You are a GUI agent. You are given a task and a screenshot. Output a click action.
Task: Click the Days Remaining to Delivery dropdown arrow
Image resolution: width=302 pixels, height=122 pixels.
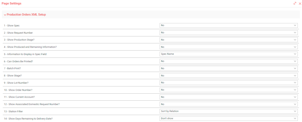pyautogui.click(x=295, y=118)
